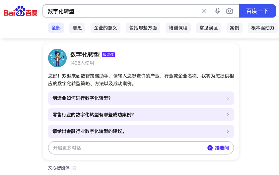The height and width of the screenshot is (175, 279).
Task: Ask 零售行业的数字化转型有哪些成功案例?
Action: (x=141, y=115)
